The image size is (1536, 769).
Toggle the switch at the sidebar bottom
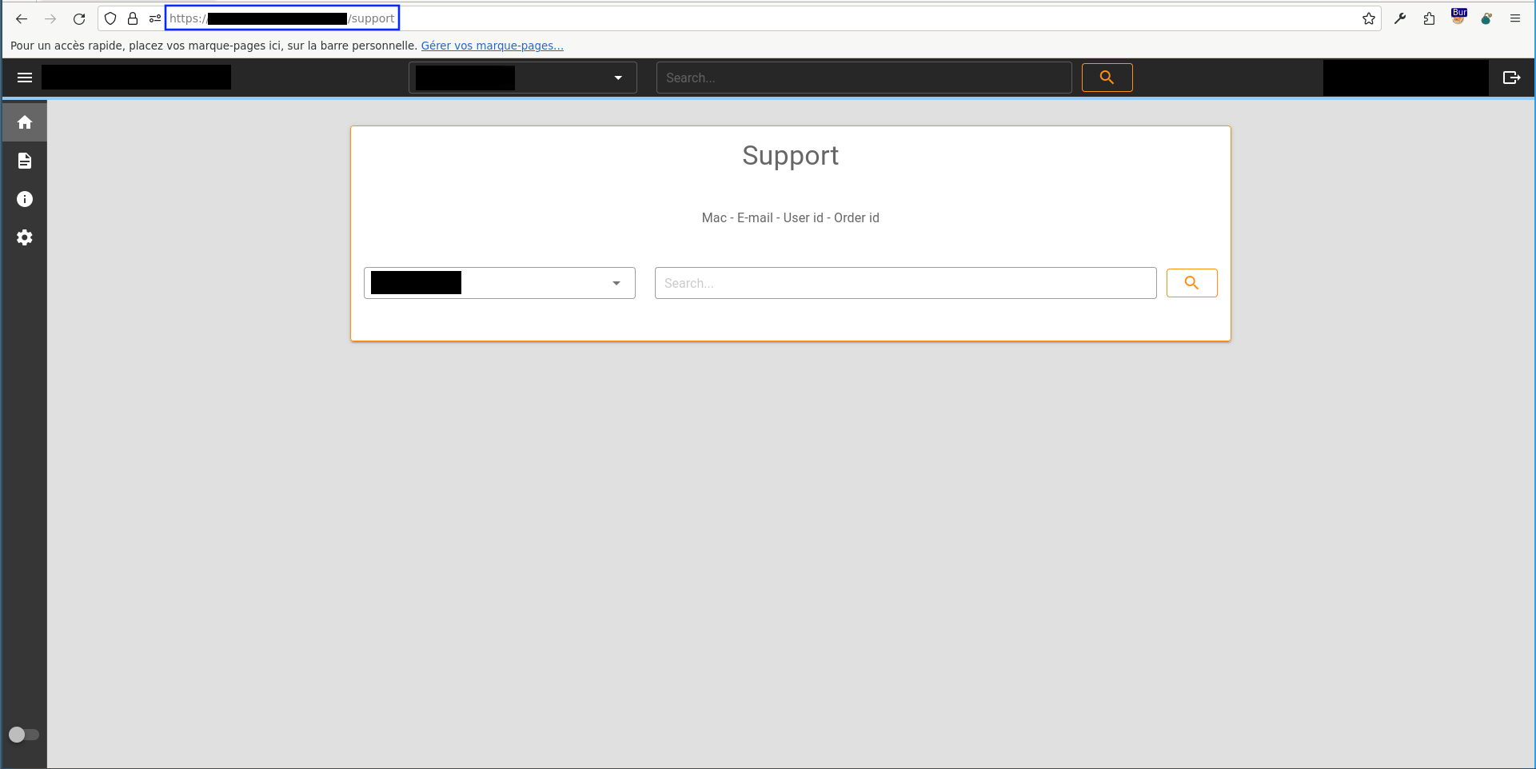(x=23, y=735)
